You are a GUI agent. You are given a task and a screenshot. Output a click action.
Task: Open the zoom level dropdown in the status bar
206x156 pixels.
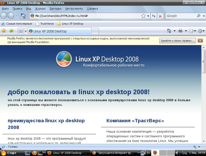[199, 147]
